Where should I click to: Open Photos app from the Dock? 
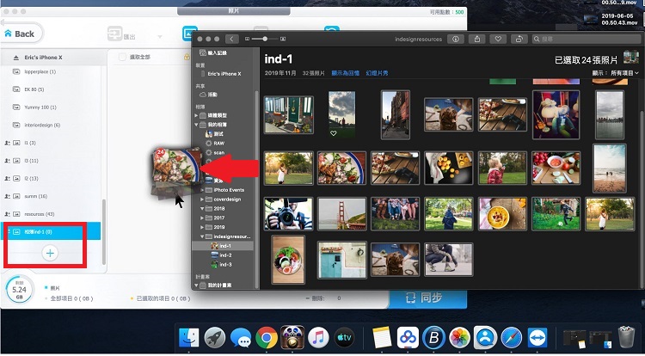(459, 339)
